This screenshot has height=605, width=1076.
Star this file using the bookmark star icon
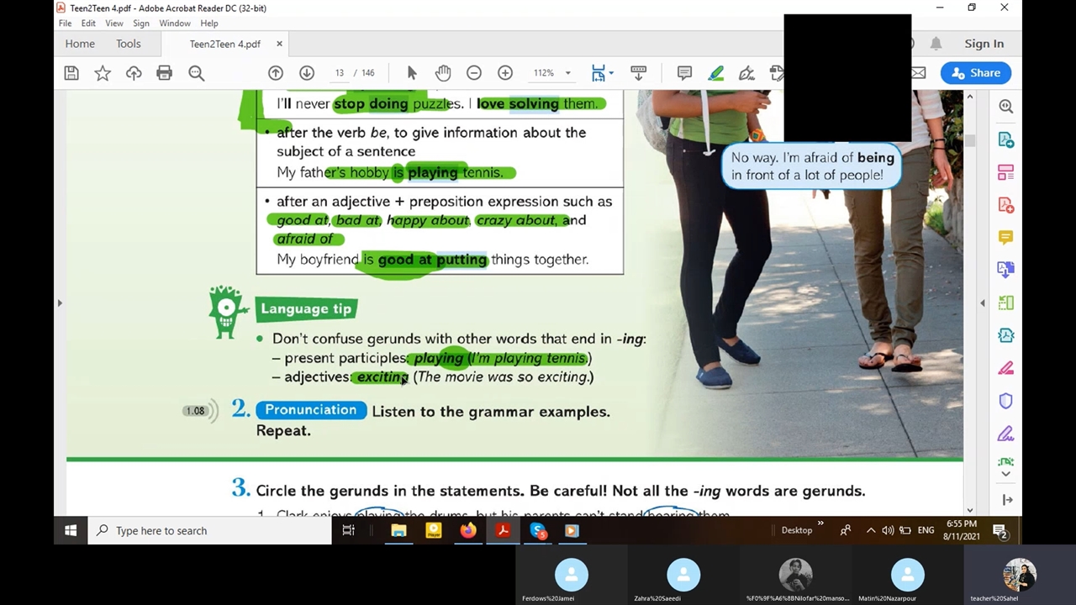(x=103, y=73)
